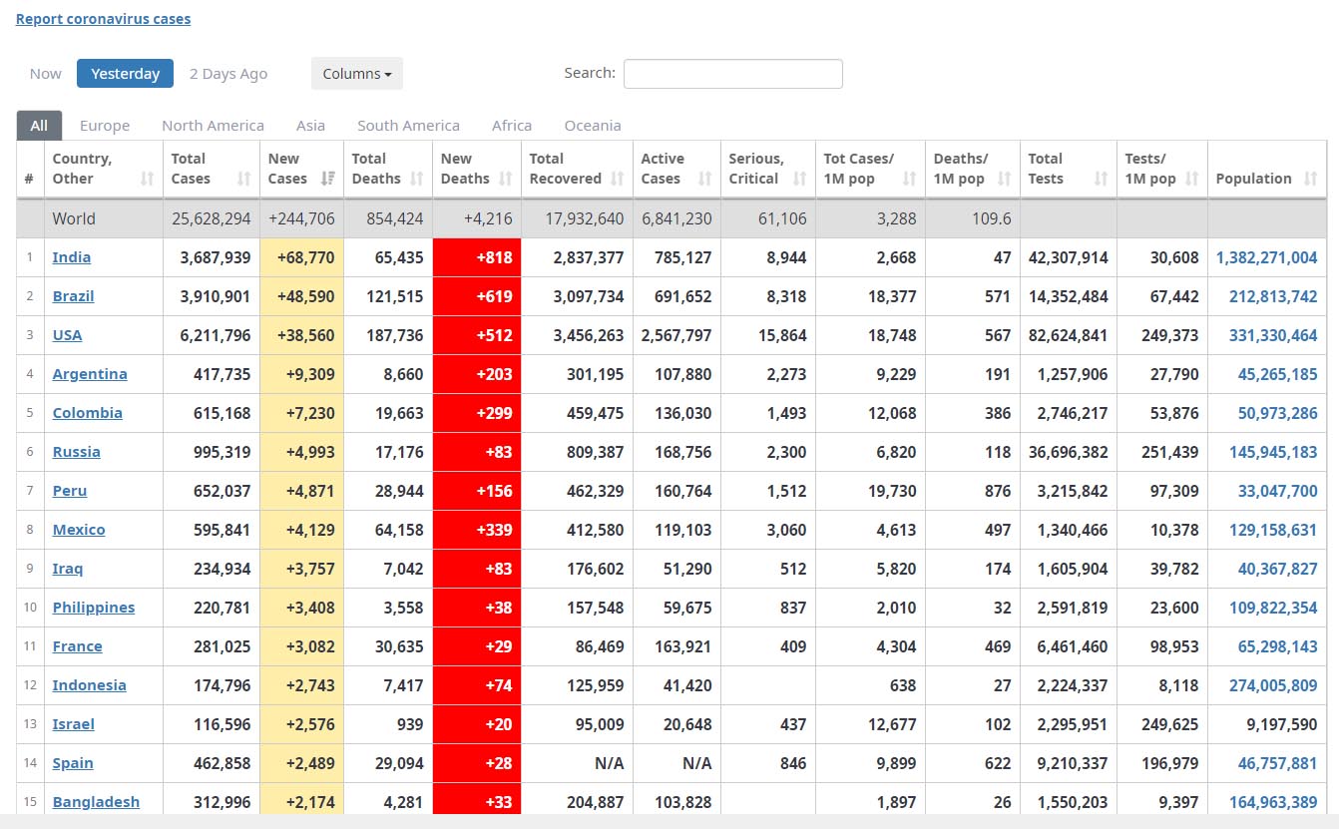
Task: Click Colombia new deaths cell +299
Action: [x=477, y=413]
